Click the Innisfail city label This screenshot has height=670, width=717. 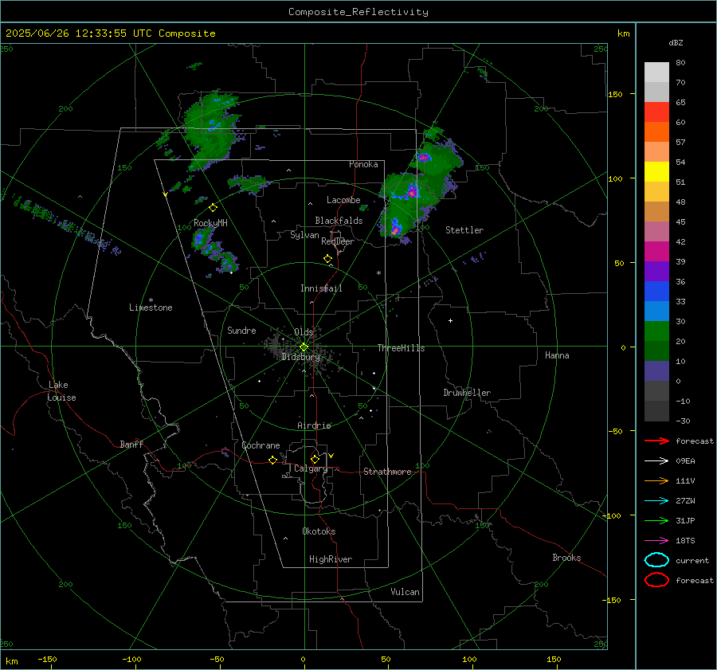[x=321, y=288]
